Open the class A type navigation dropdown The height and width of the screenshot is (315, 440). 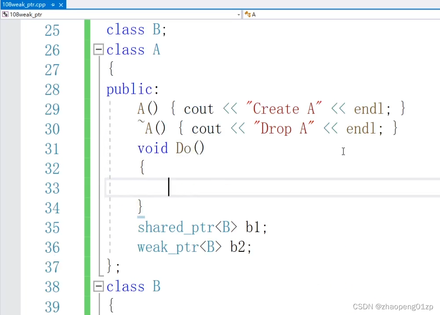point(341,14)
